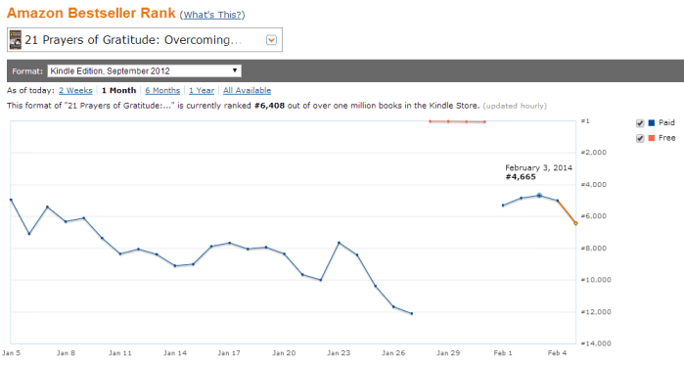Open the book title dropdown arrow
This screenshot has width=684, height=365.
tap(271, 40)
